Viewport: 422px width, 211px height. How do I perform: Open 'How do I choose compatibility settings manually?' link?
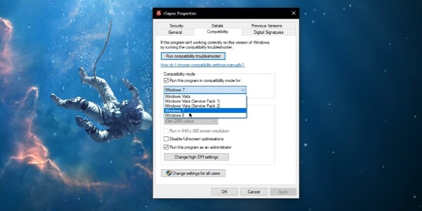tap(202, 65)
